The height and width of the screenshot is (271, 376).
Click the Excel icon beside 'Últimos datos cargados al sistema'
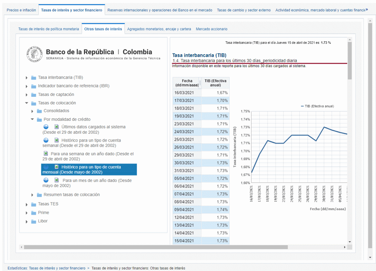56,127
